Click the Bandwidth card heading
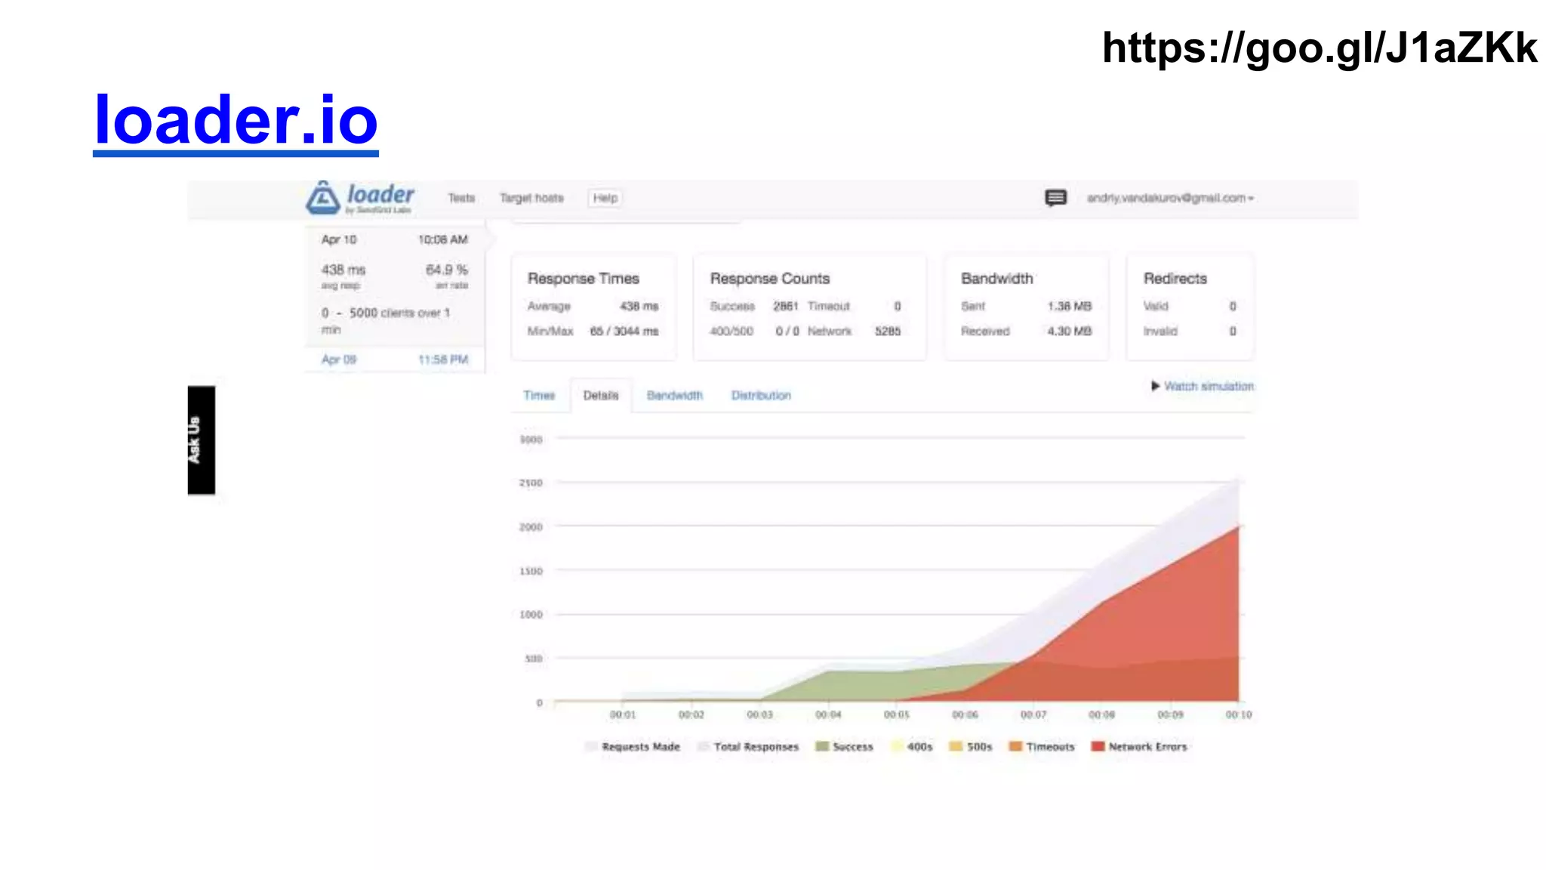This screenshot has height=870, width=1546. (997, 279)
